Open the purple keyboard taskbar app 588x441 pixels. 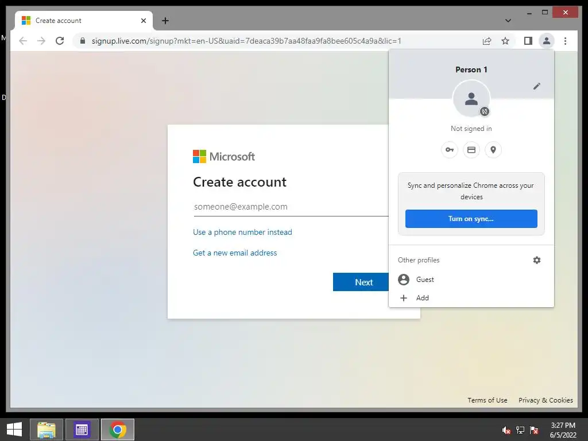pyautogui.click(x=82, y=430)
